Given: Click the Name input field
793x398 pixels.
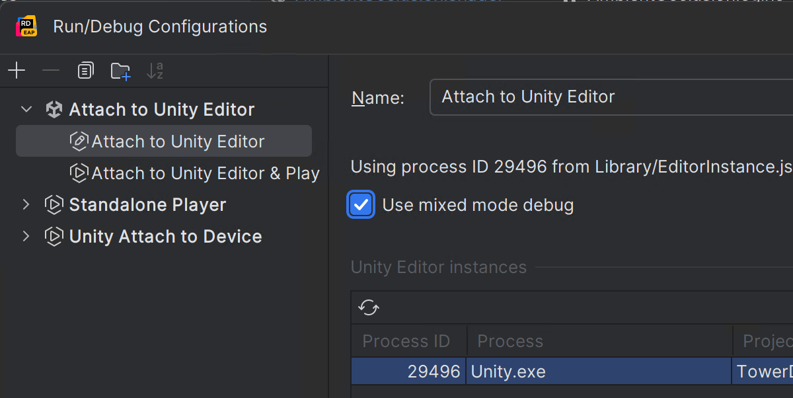Looking at the screenshot, I should (x=608, y=97).
